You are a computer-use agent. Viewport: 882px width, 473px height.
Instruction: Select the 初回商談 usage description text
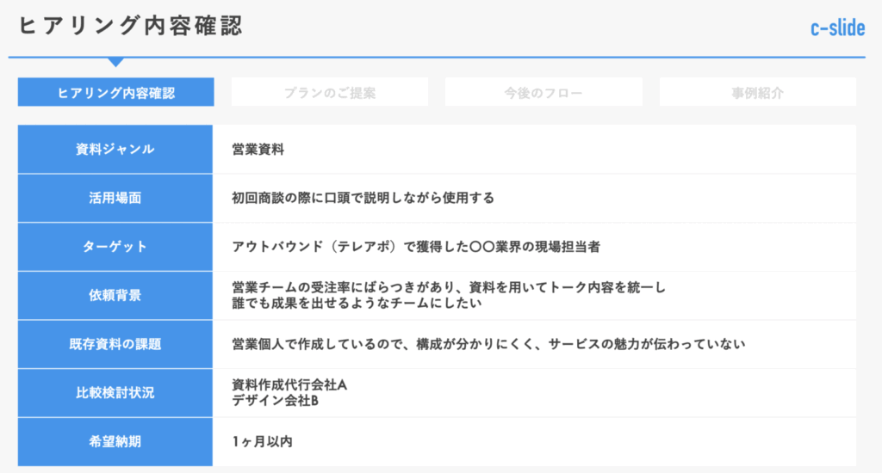click(363, 198)
